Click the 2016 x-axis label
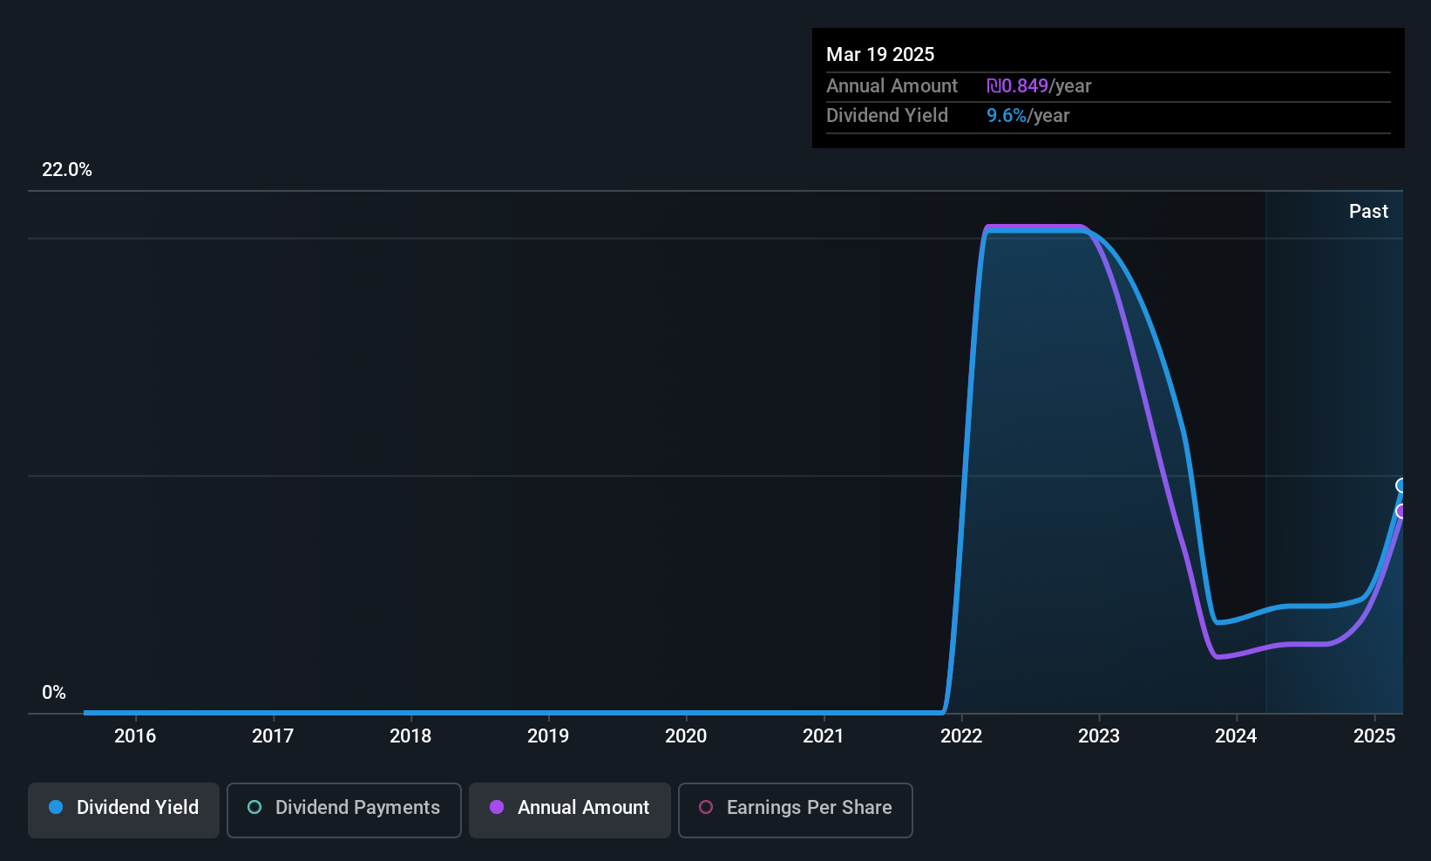 pos(135,736)
